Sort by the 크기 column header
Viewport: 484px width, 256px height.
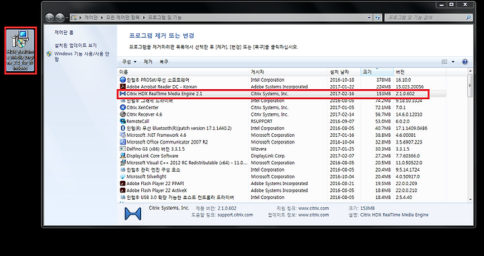tap(377, 72)
